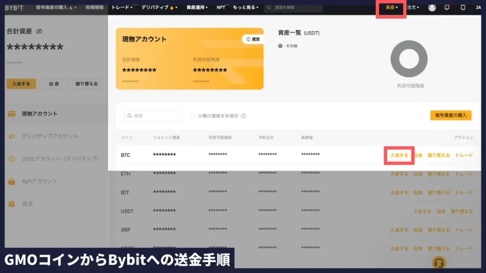Screen dimensions: 486x273
Task: Open the NFT menu item
Action: 221,8
